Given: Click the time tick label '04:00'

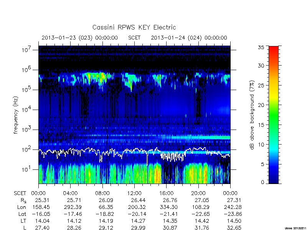Looking at the screenshot, I should tap(70, 194).
